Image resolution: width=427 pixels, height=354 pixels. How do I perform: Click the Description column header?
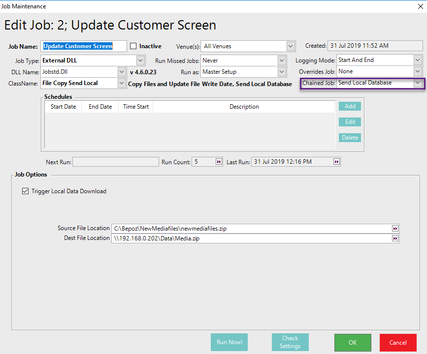[244, 107]
